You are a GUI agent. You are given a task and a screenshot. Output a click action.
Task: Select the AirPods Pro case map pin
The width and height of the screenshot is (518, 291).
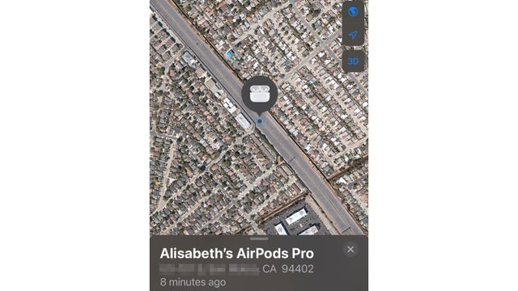coord(260,95)
